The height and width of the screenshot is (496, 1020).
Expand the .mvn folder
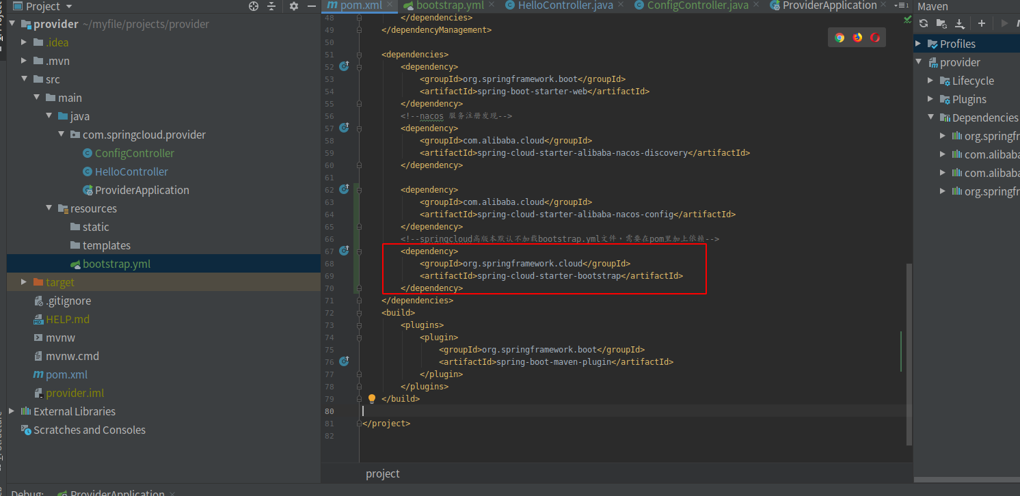pyautogui.click(x=25, y=61)
